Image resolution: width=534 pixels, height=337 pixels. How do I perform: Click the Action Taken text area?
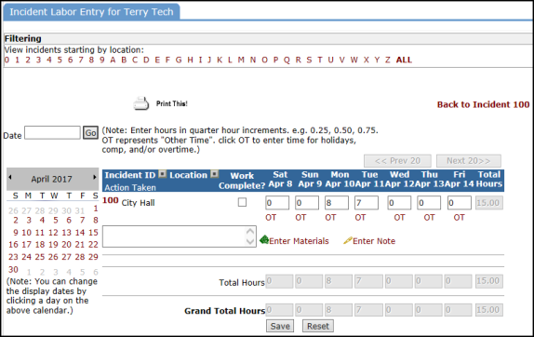tap(180, 236)
